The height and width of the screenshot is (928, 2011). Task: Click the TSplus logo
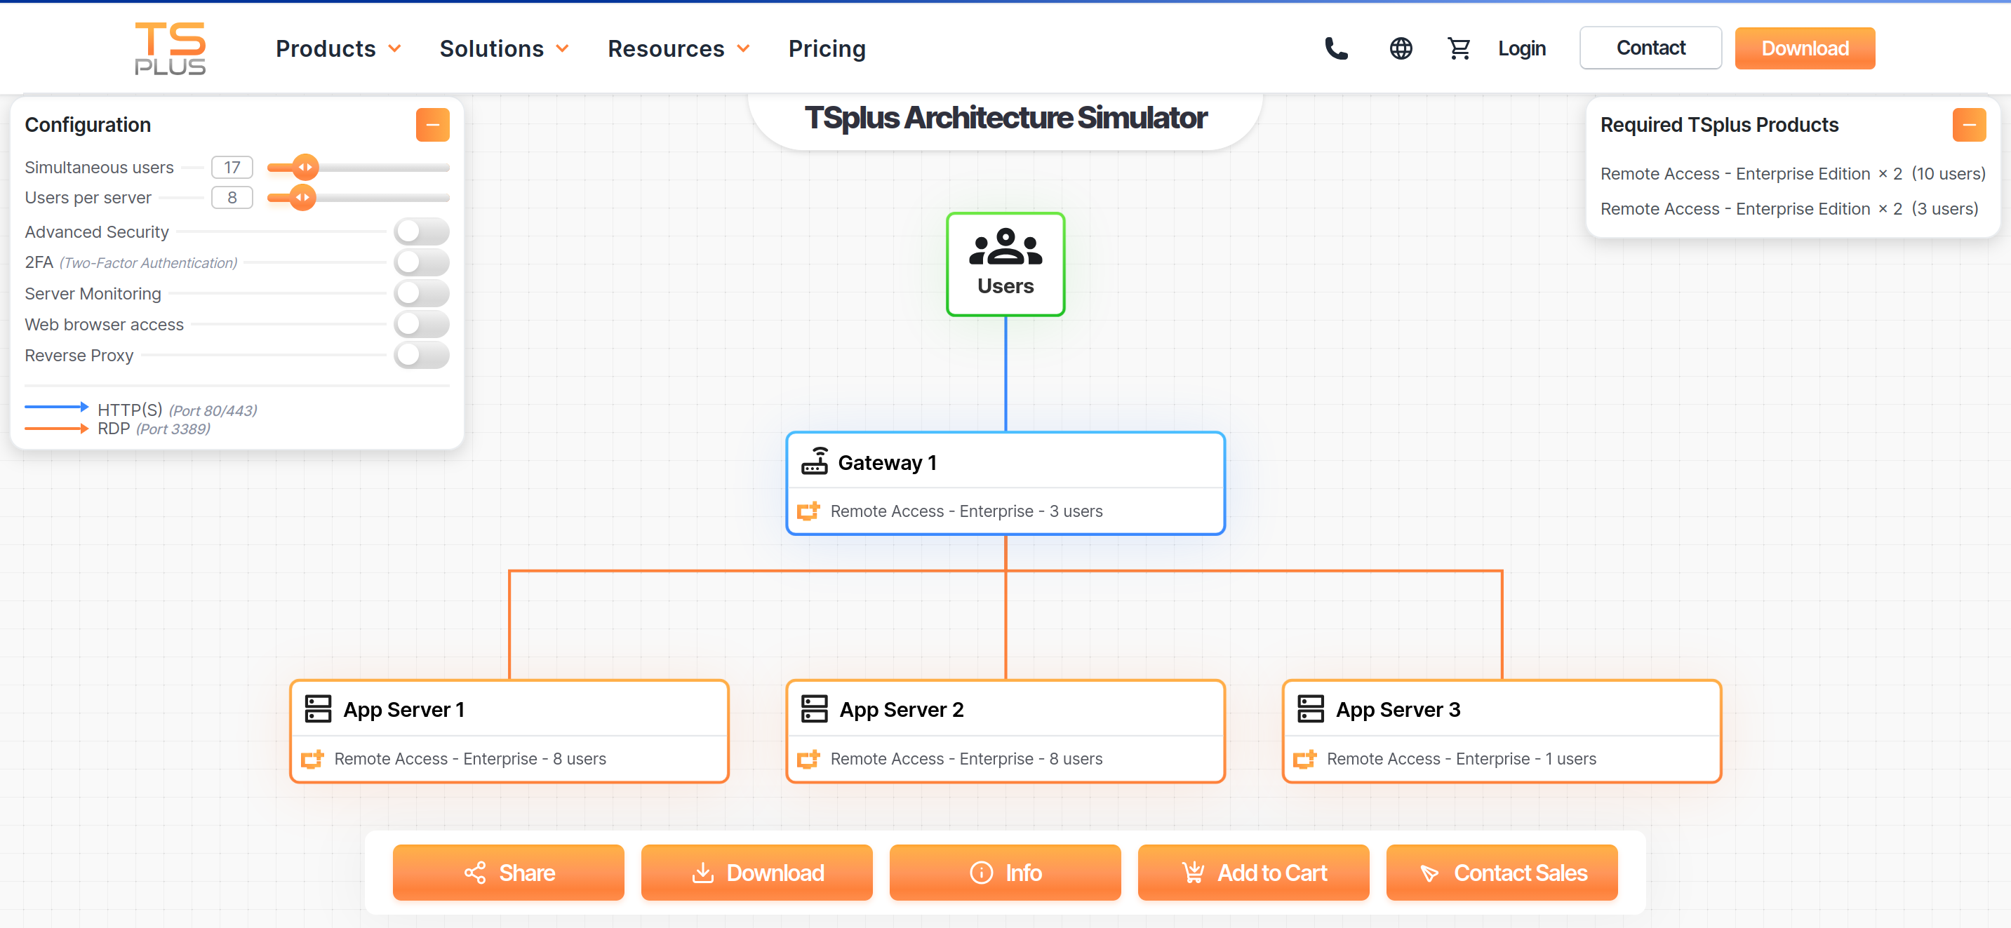[171, 48]
